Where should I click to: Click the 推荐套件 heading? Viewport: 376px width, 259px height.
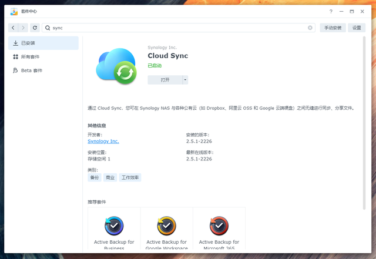tap(96, 202)
